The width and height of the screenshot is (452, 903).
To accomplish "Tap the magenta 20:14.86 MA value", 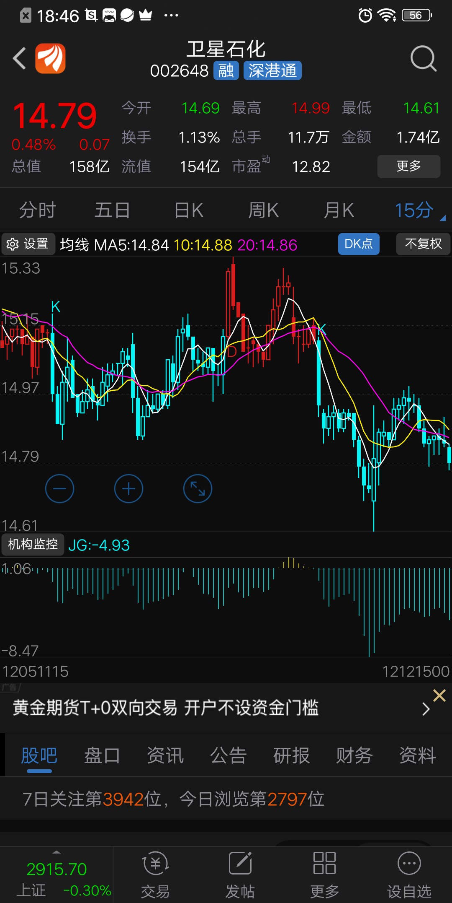I will [x=267, y=245].
